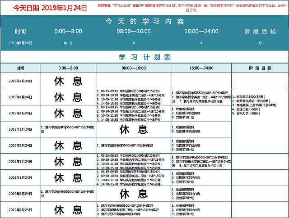Image resolution: width=289 pixels, height=218 pixels.
Task: Click the '0:00—8:00' column header of the plan table
Action: (x=68, y=68)
